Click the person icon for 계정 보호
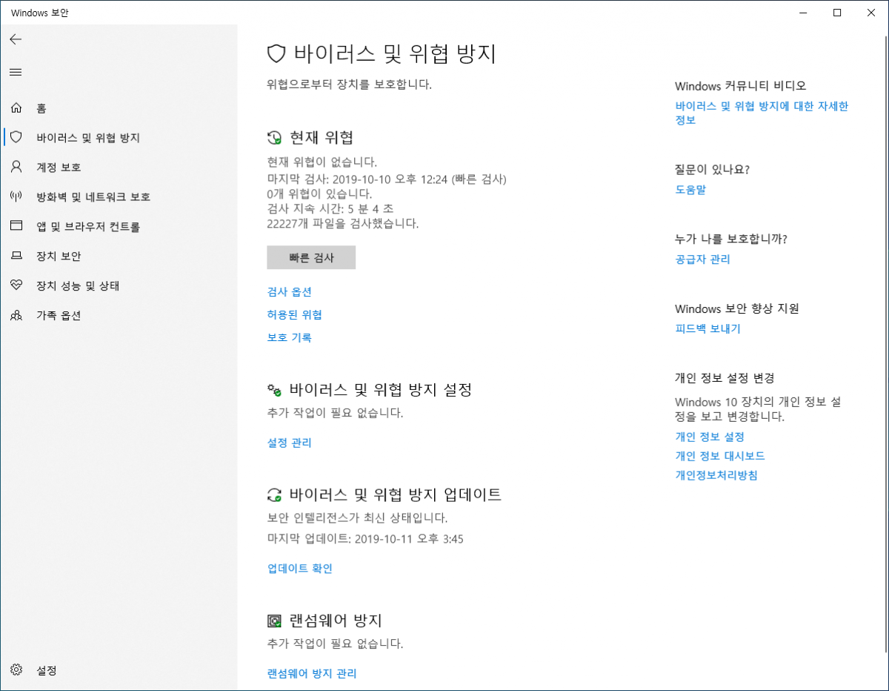Screen dimensions: 889x691 point(16,167)
